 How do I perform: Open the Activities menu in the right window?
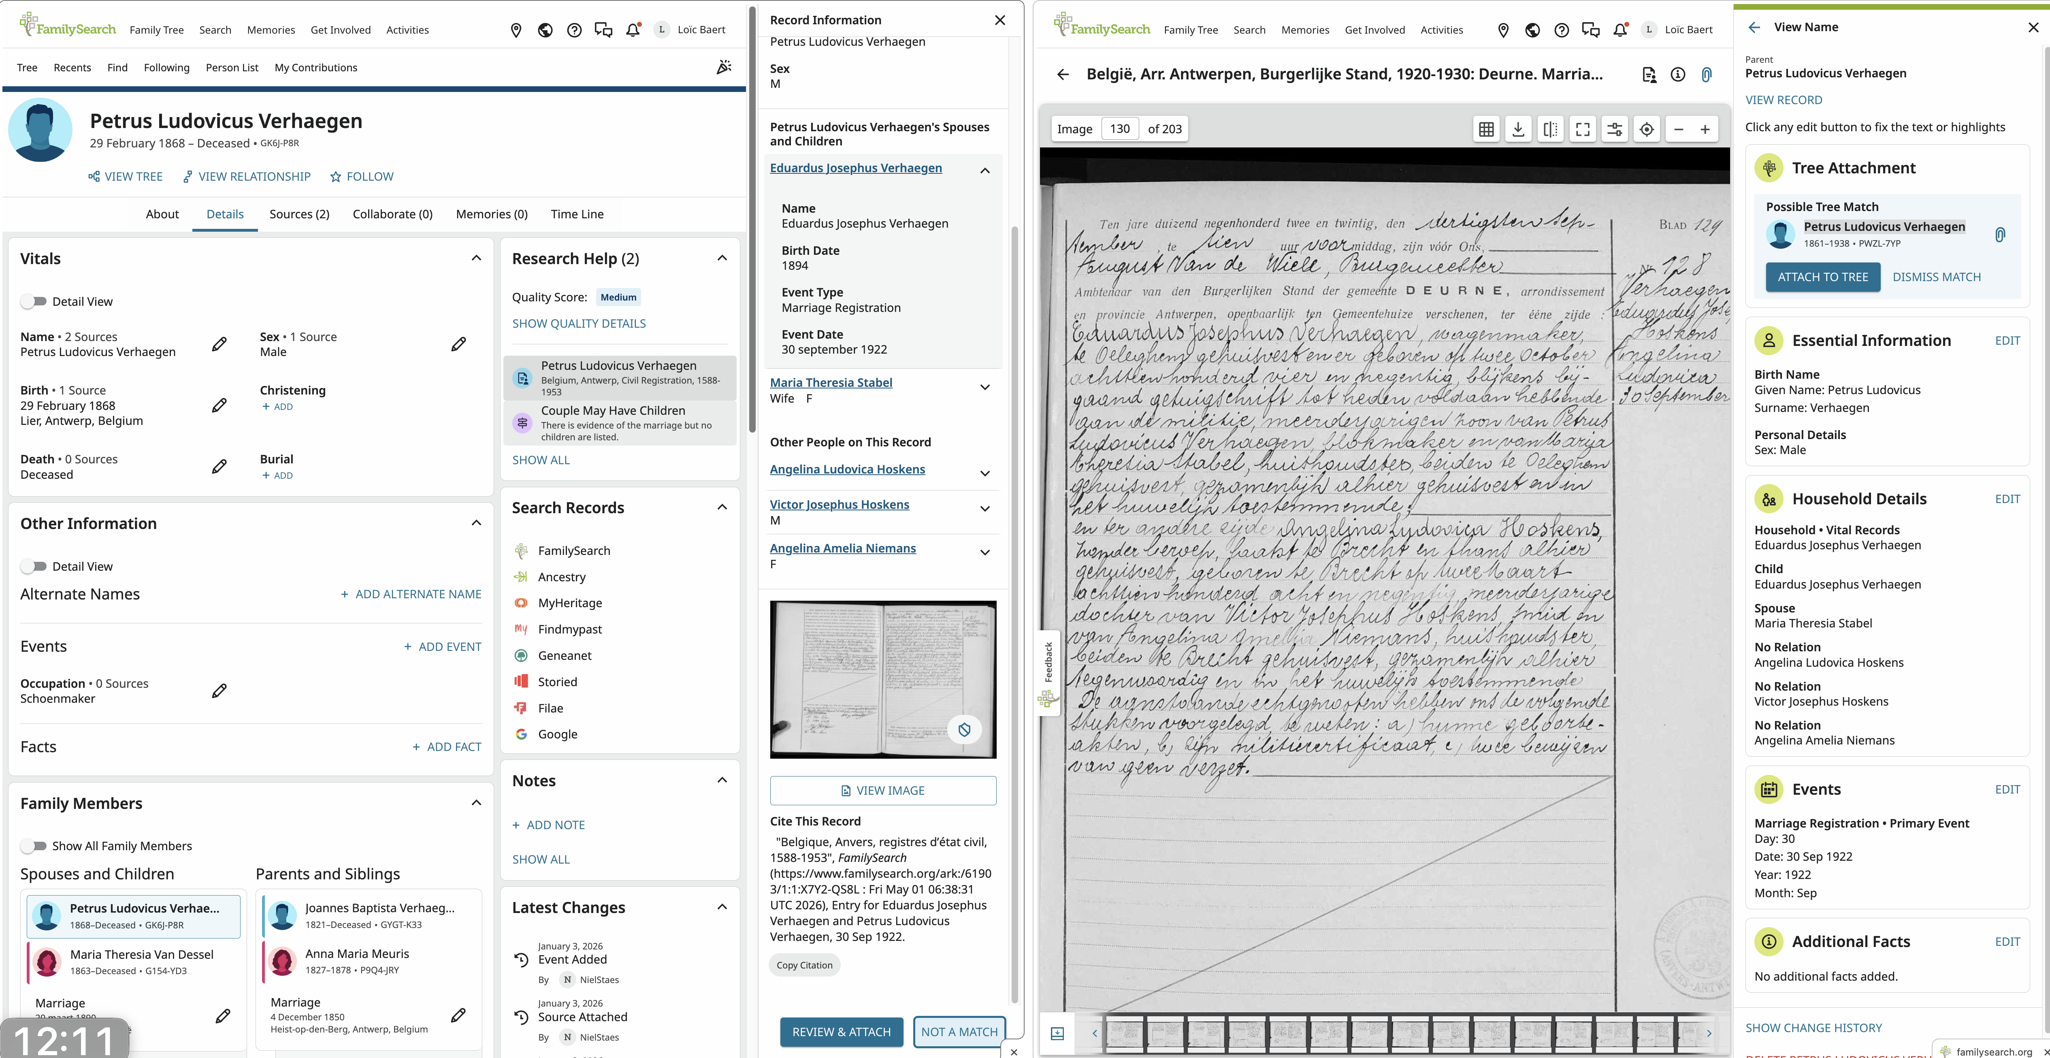click(x=1441, y=30)
